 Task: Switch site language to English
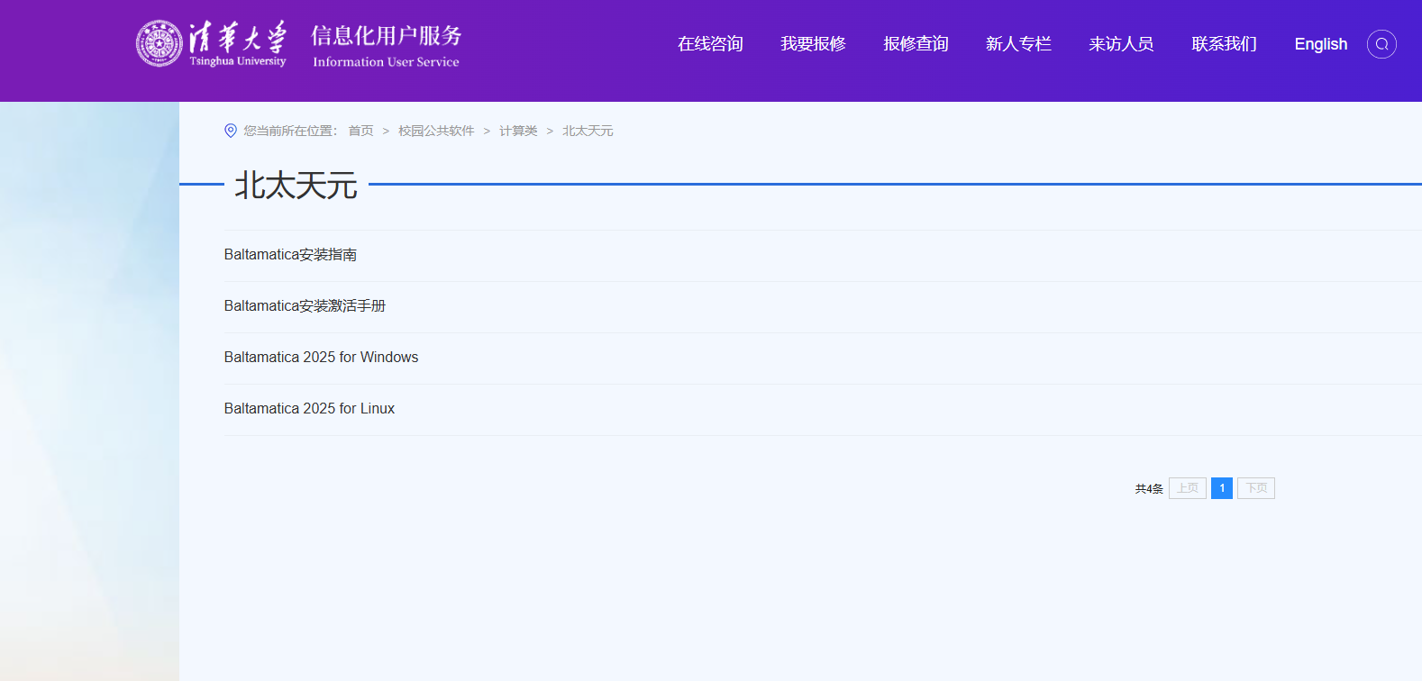[1321, 44]
